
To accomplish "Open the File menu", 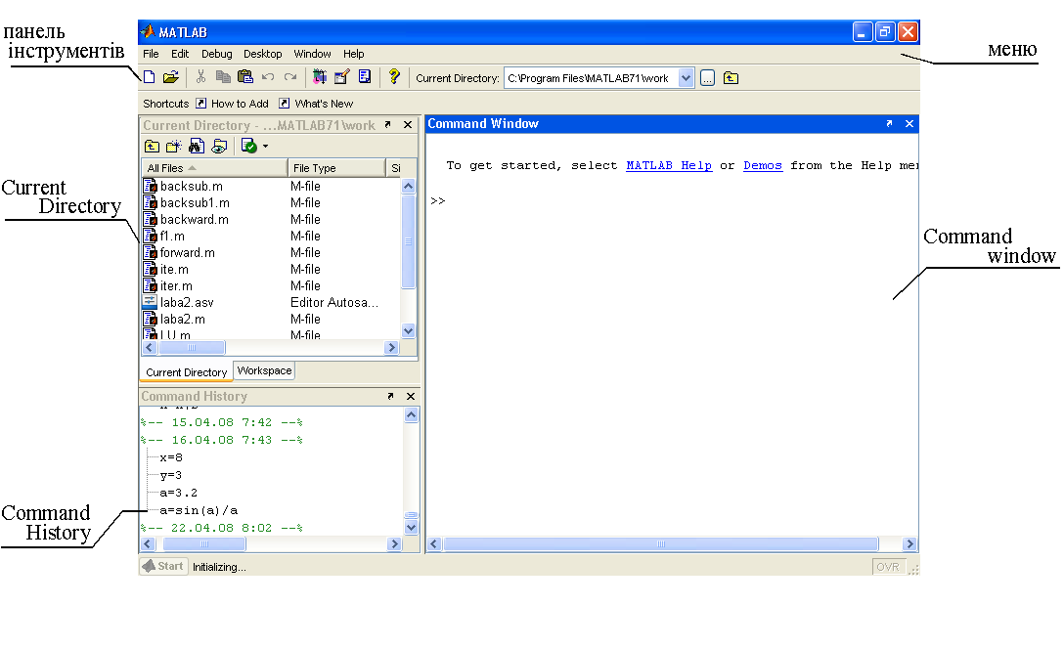I will point(151,54).
